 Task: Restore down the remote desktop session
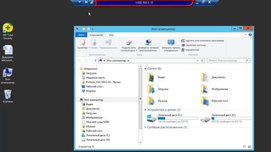(203, 2)
